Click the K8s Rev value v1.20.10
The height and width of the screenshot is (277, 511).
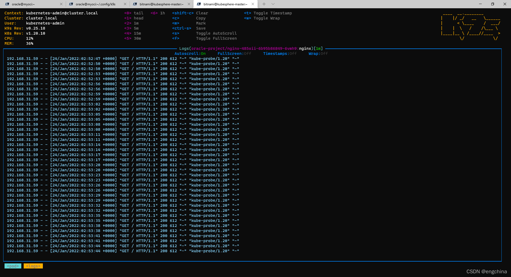click(35, 33)
